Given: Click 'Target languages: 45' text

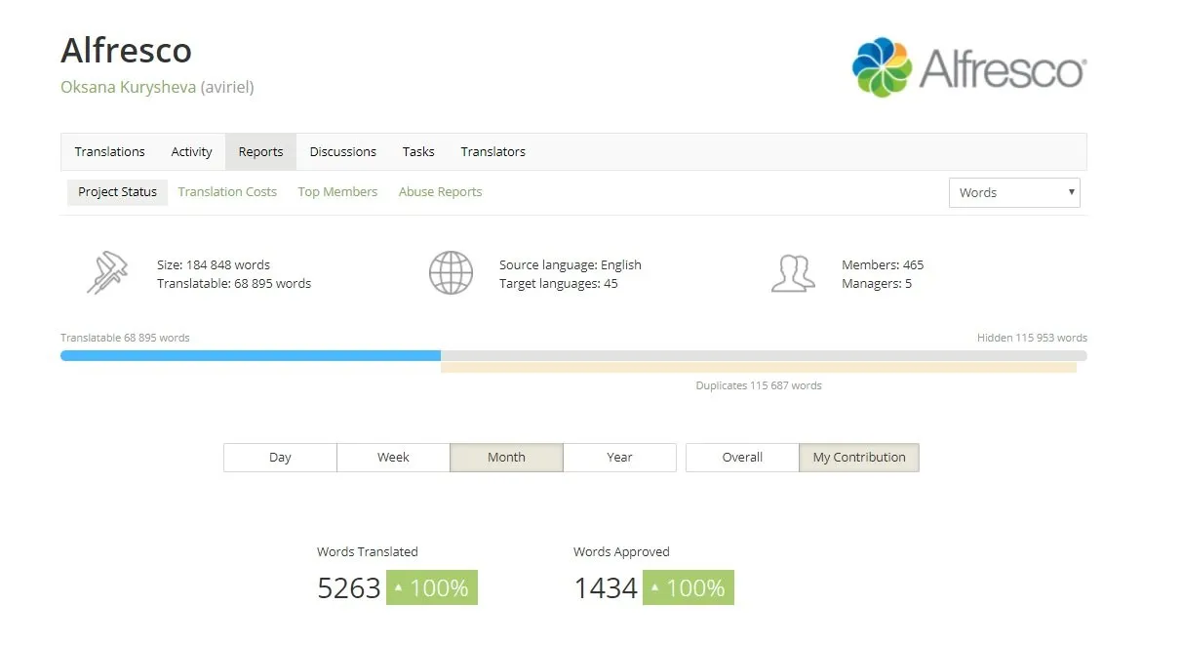Looking at the screenshot, I should [559, 284].
